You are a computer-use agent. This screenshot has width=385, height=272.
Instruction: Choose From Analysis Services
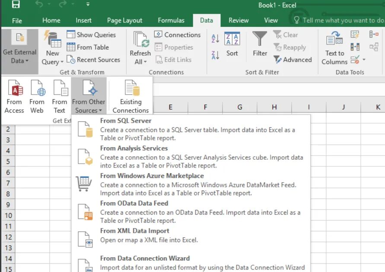point(191,156)
